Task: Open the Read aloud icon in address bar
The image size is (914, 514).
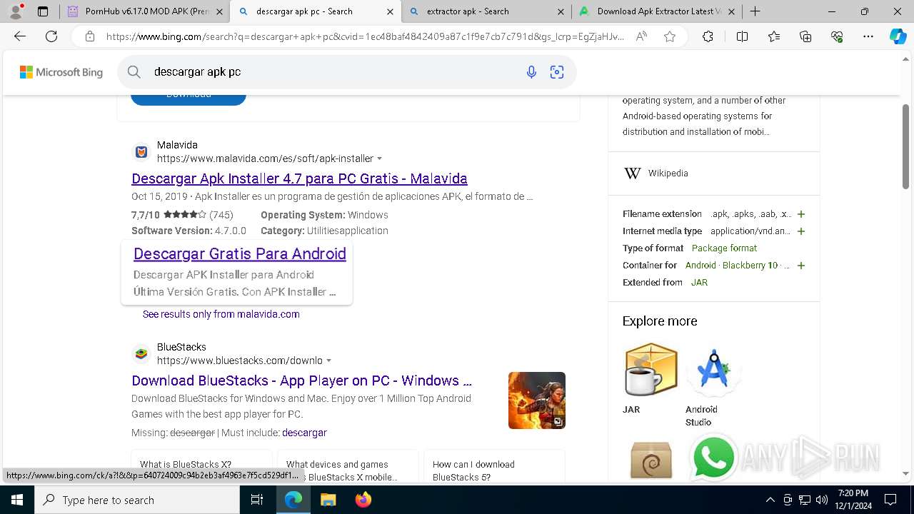Action: 641,36
